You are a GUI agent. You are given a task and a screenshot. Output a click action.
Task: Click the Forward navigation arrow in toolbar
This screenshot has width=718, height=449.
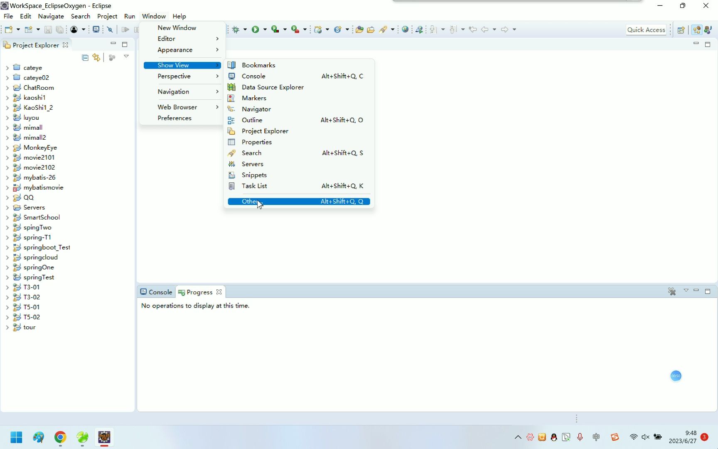pos(504,30)
